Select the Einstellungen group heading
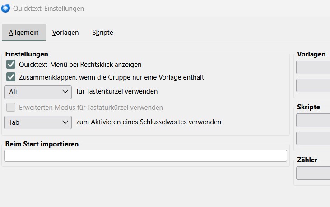 [x=27, y=55]
